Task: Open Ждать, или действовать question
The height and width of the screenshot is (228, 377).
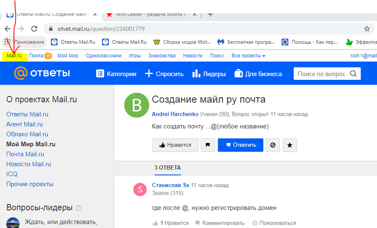Action: (x=61, y=222)
